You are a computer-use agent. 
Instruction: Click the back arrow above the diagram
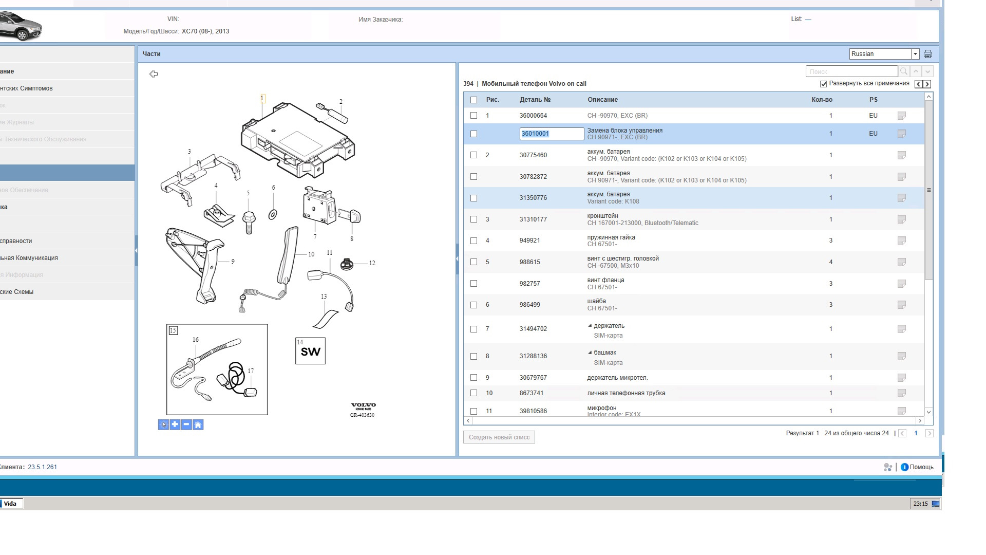(x=154, y=74)
